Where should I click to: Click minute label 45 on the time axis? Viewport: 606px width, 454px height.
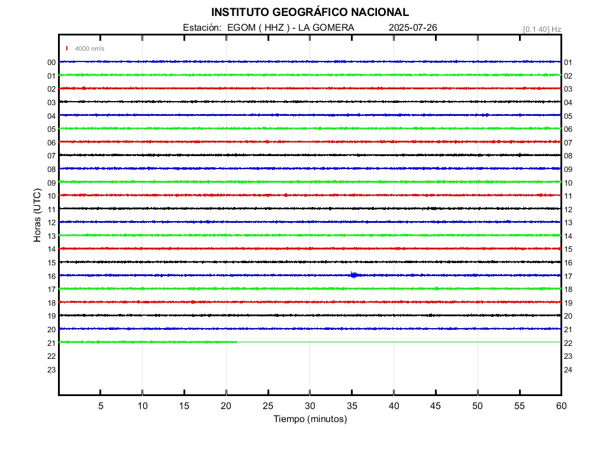coord(436,406)
